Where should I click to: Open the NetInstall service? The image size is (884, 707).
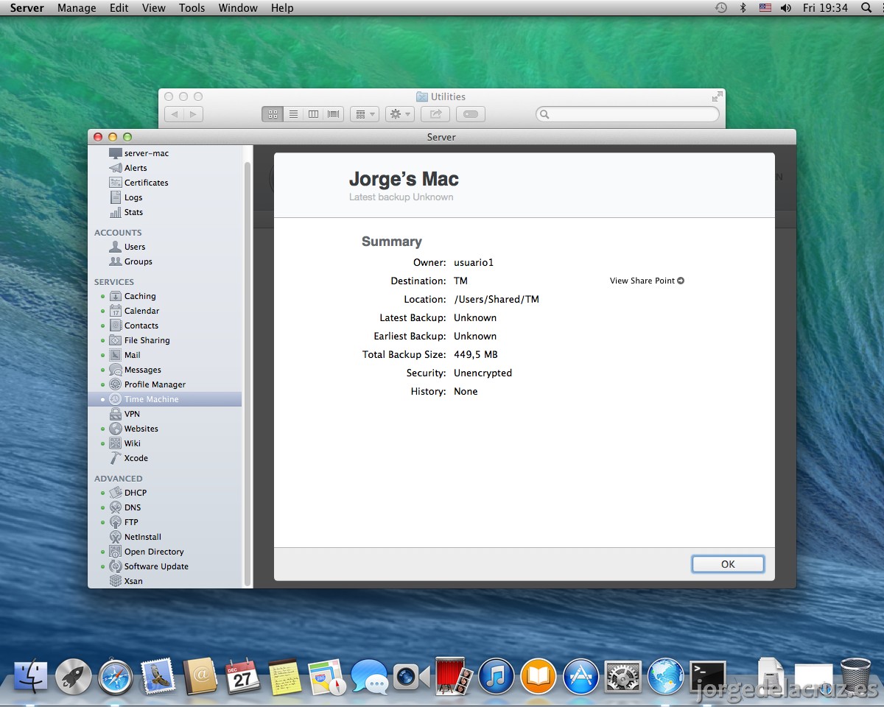point(135,537)
